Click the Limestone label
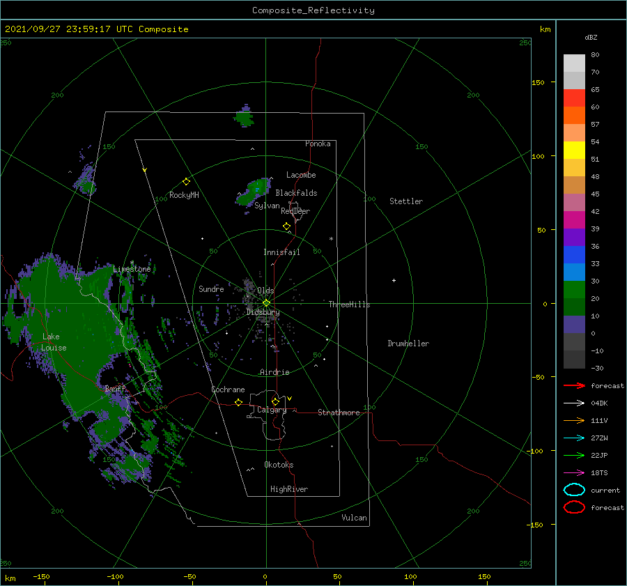Viewport: 627px width, 586px height. pyautogui.click(x=132, y=269)
